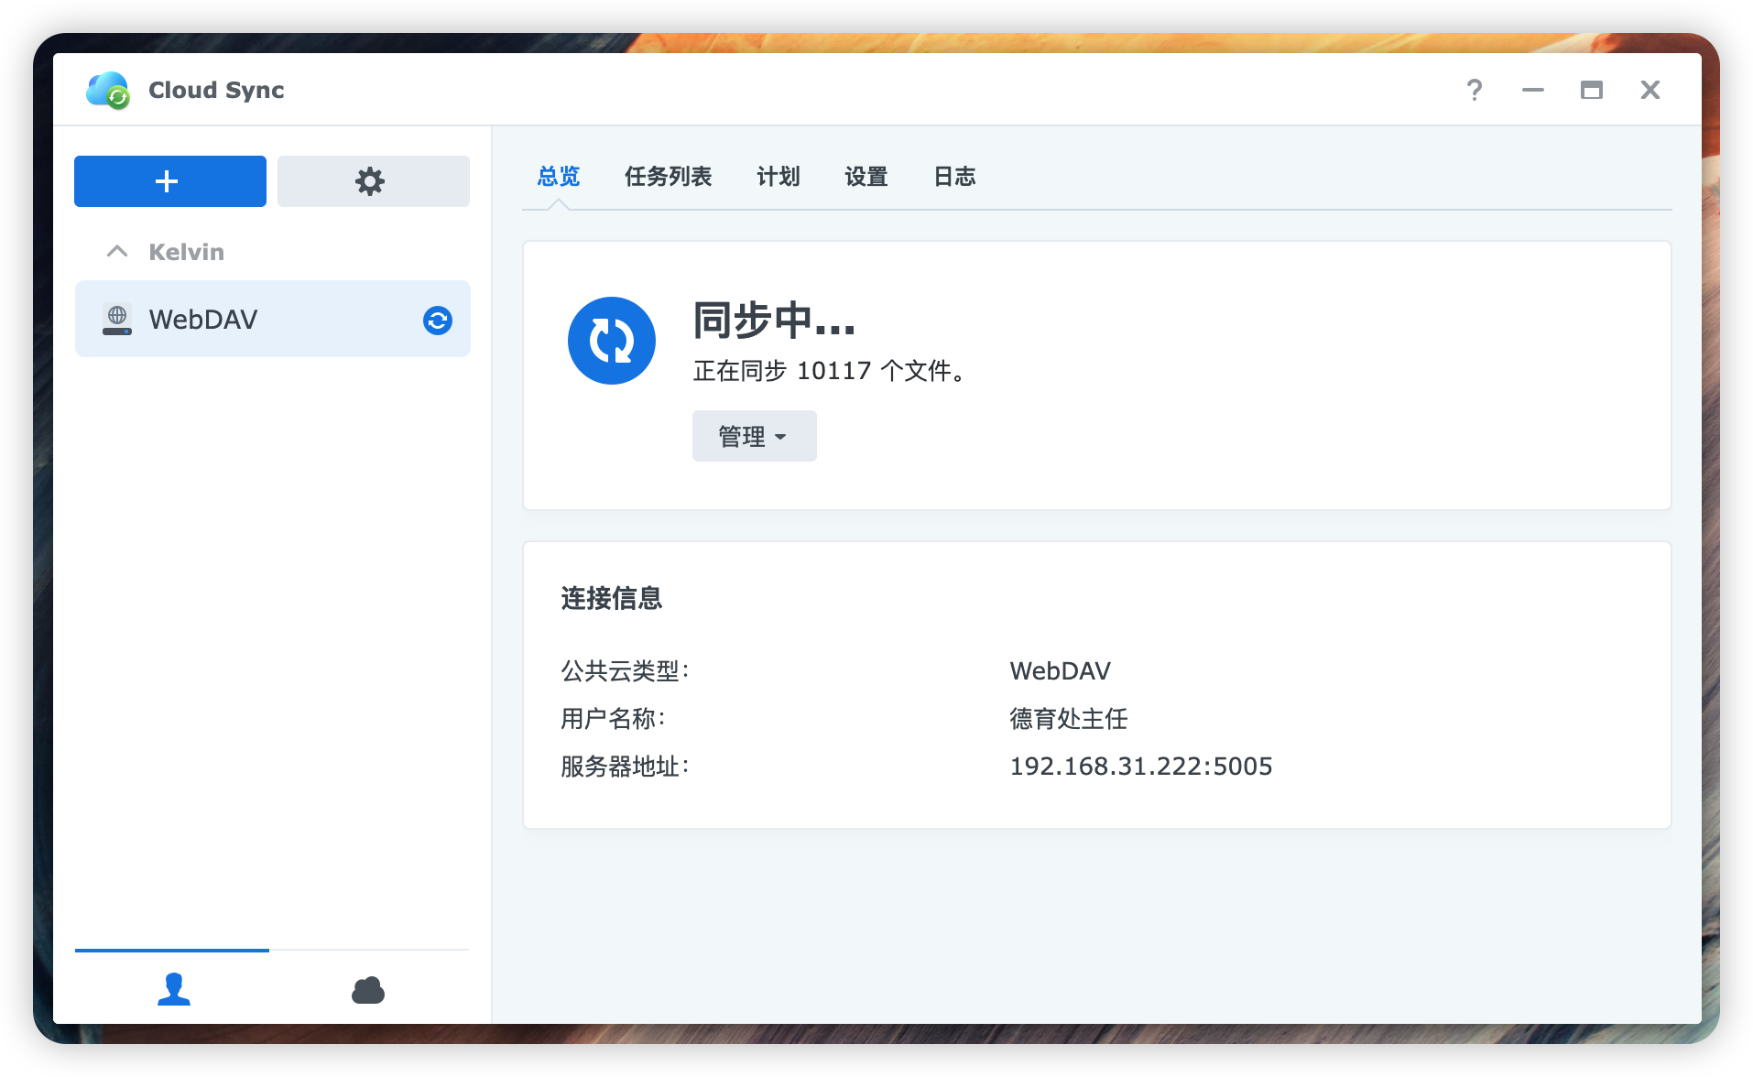Collapse the Kelvin group
This screenshot has width=1753, height=1077.
117,251
